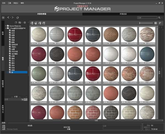This screenshot has height=134, width=165.
Task: Click the tree view layout icon
Action: click(20, 23)
